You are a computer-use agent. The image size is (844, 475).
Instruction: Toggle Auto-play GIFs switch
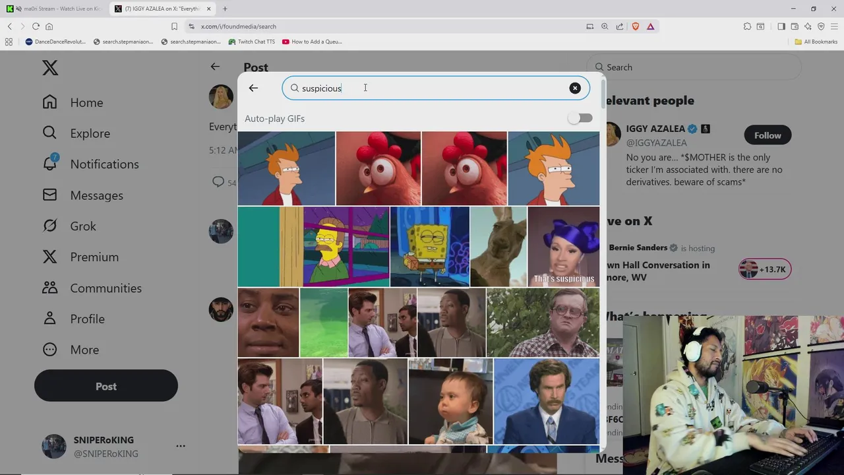pyautogui.click(x=581, y=118)
